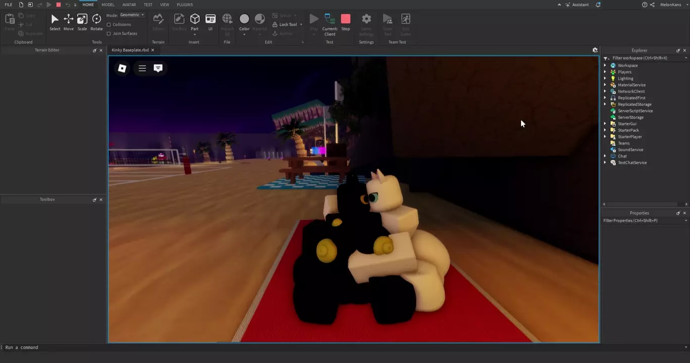Viewport: 690px width, 363px height.
Task: Enable the Collisions checkbox
Action: pos(109,24)
